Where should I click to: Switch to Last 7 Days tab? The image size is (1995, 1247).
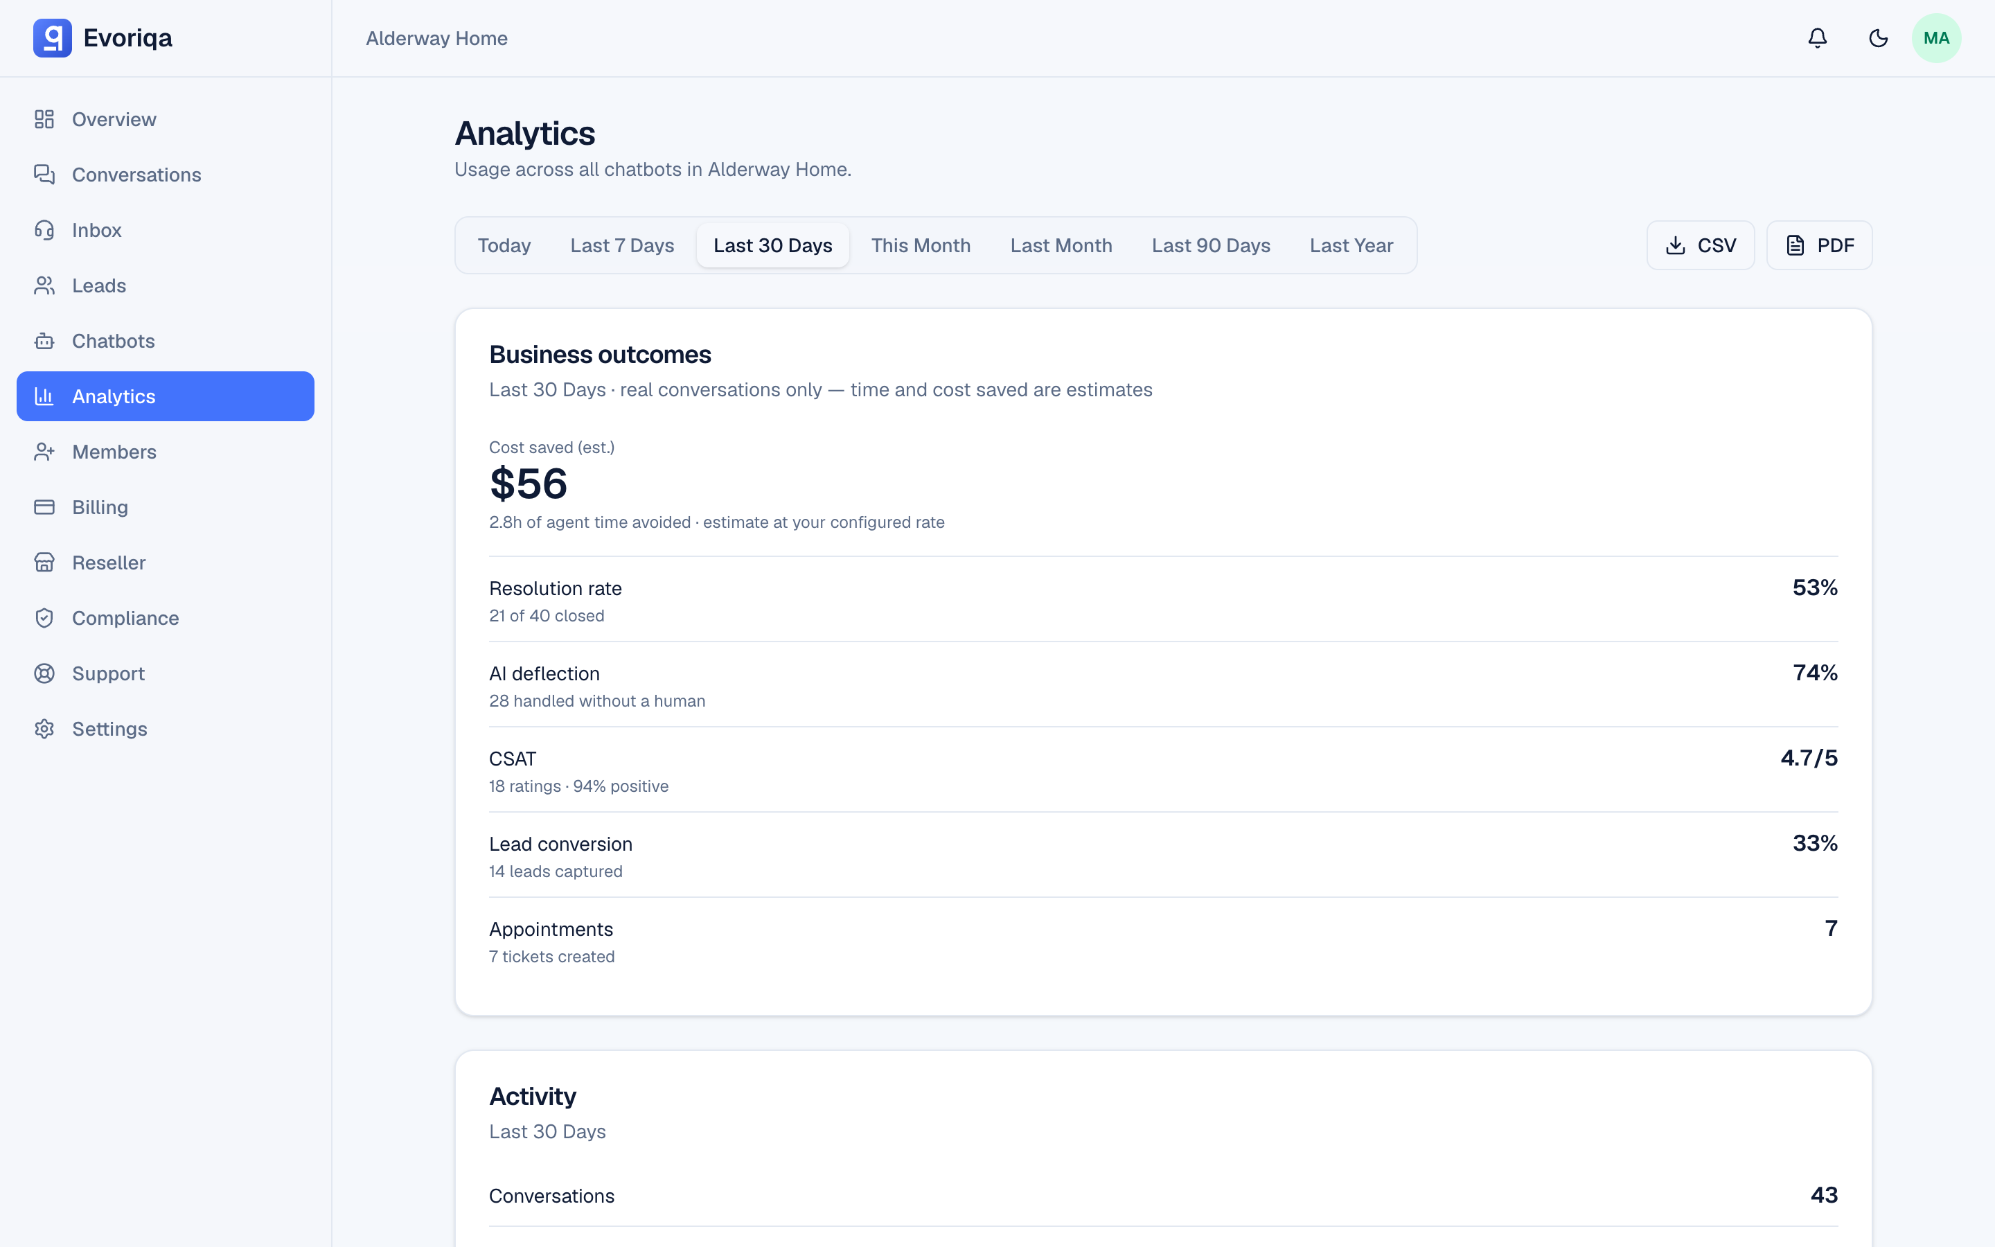[621, 245]
